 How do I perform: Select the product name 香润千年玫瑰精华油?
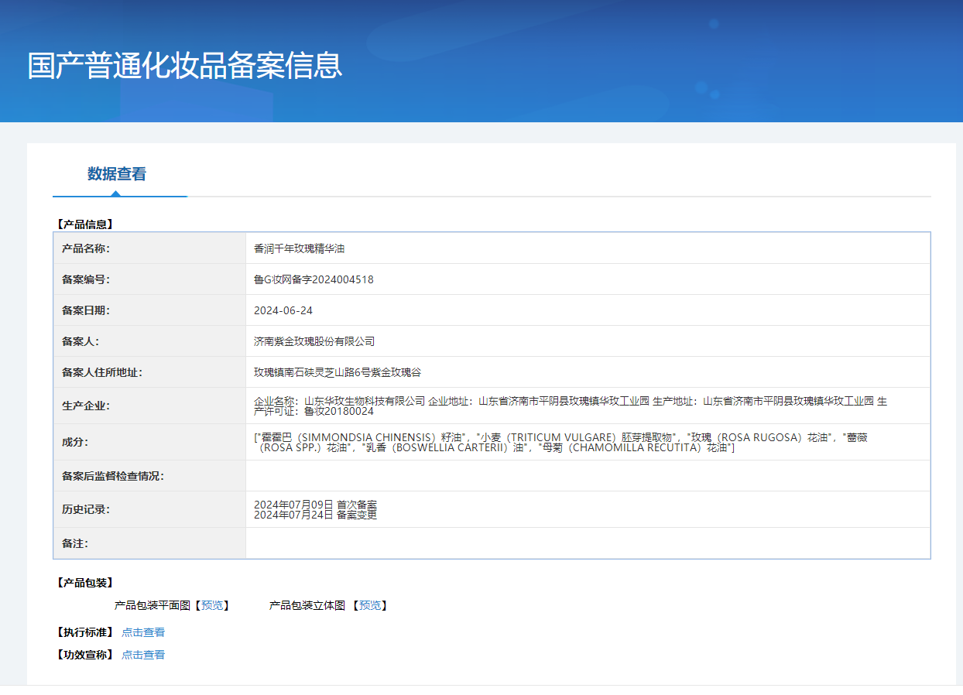[x=299, y=248]
